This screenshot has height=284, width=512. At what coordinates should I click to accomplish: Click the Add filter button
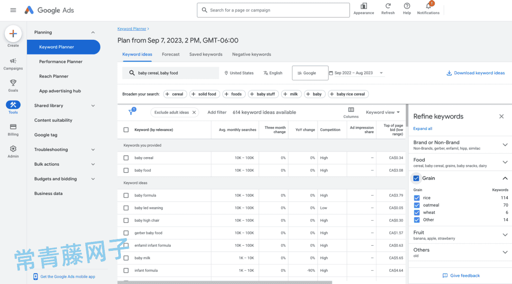tap(217, 113)
